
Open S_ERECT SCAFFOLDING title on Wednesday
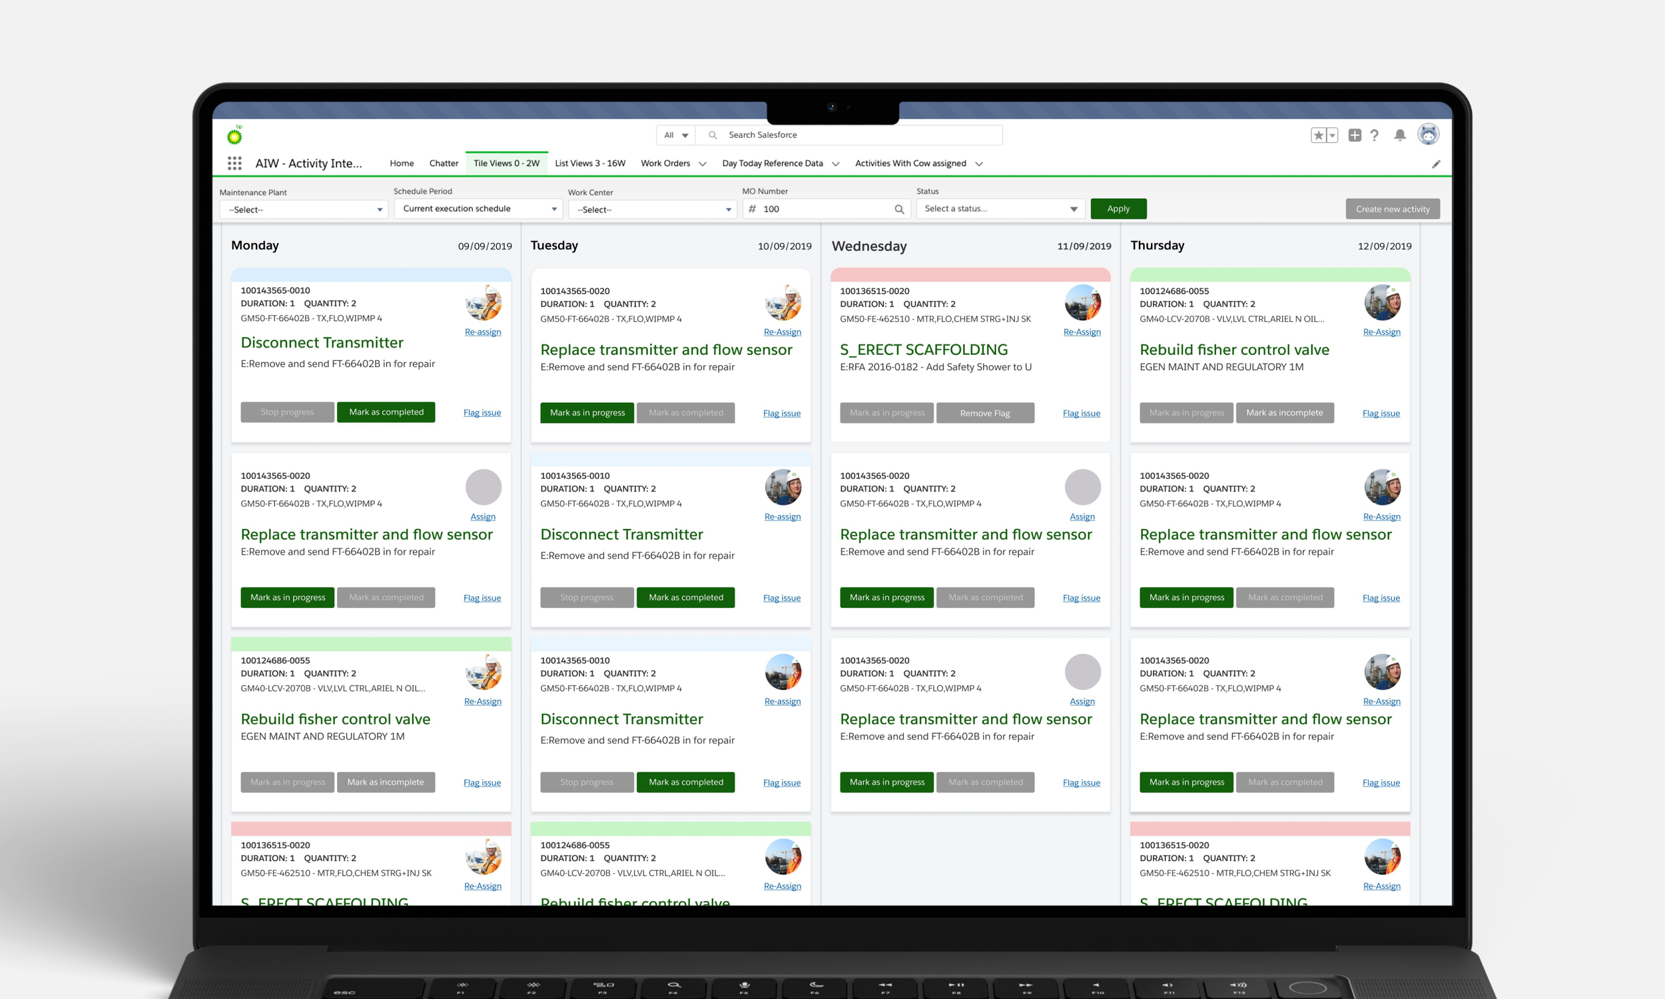tap(923, 350)
